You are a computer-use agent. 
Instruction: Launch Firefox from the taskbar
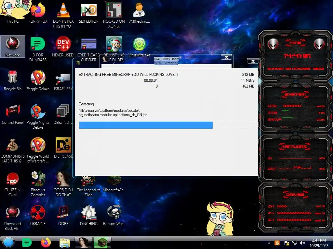pyautogui.click(x=46, y=243)
